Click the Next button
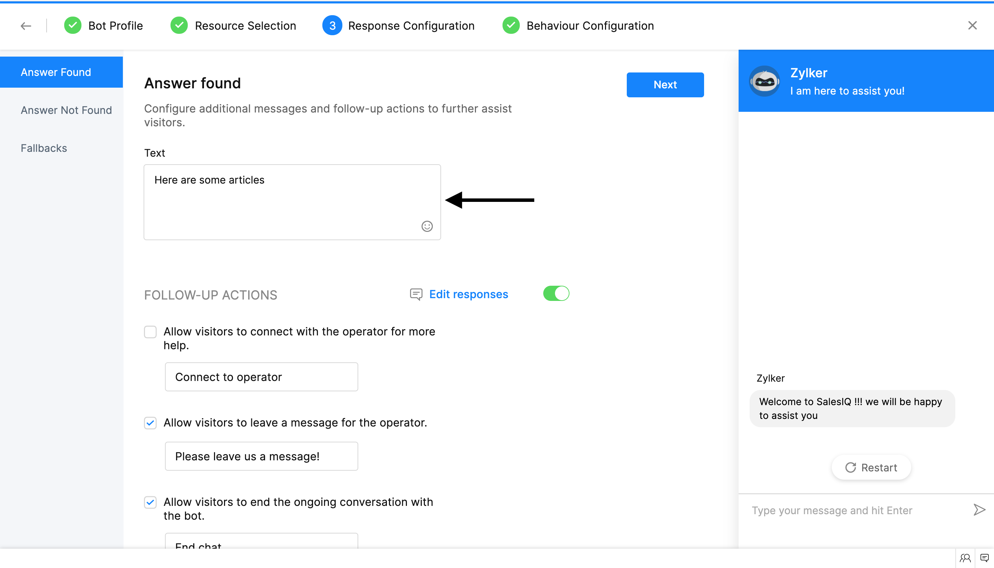 coord(665,85)
